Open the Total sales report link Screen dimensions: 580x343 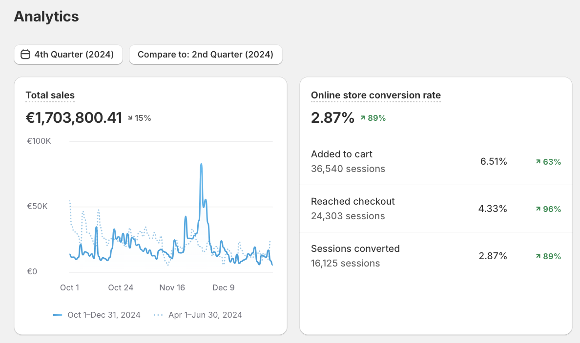click(50, 95)
